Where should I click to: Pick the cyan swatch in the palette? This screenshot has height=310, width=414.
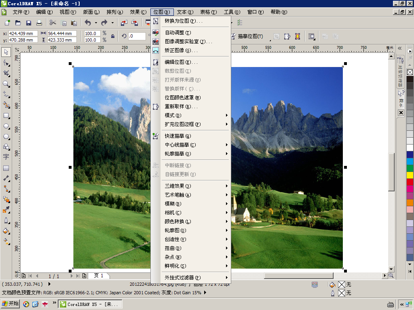[x=410, y=161]
